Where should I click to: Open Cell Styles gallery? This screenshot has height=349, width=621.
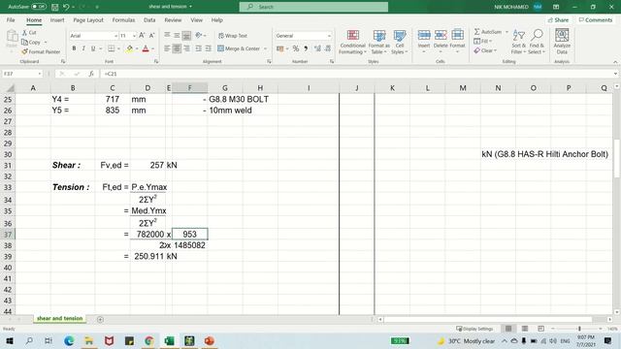(399, 42)
